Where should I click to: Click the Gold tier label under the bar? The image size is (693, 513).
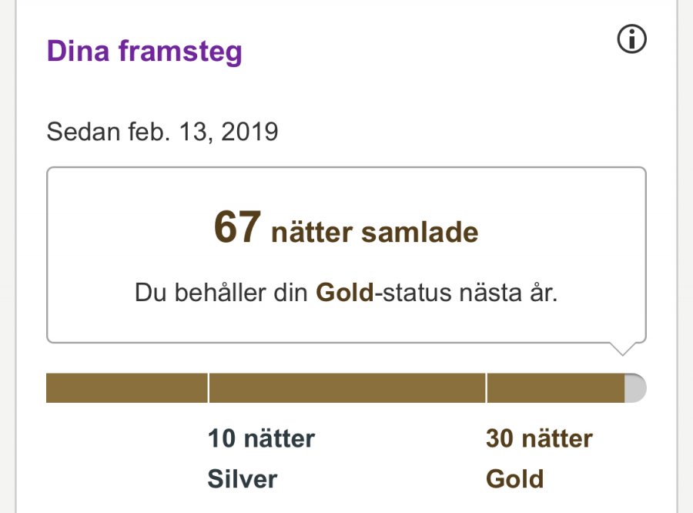pyautogui.click(x=514, y=479)
